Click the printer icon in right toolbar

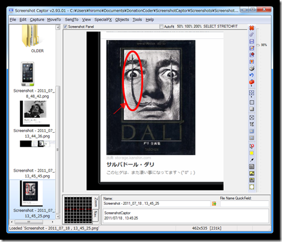252,69
